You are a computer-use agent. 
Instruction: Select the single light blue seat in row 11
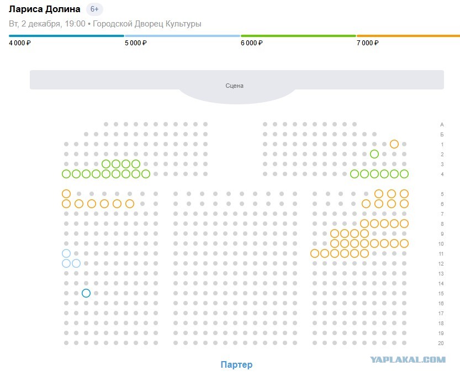point(66,253)
